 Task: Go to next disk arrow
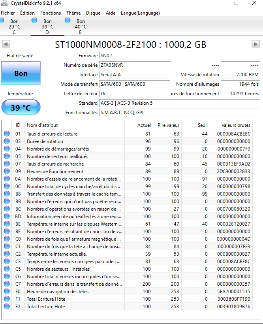[255, 44]
